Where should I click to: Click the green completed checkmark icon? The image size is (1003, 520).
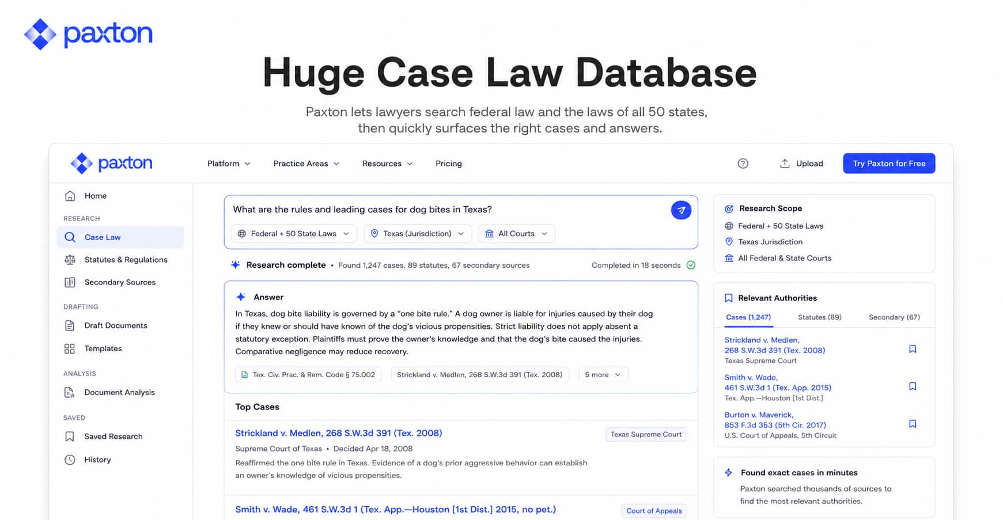691,265
